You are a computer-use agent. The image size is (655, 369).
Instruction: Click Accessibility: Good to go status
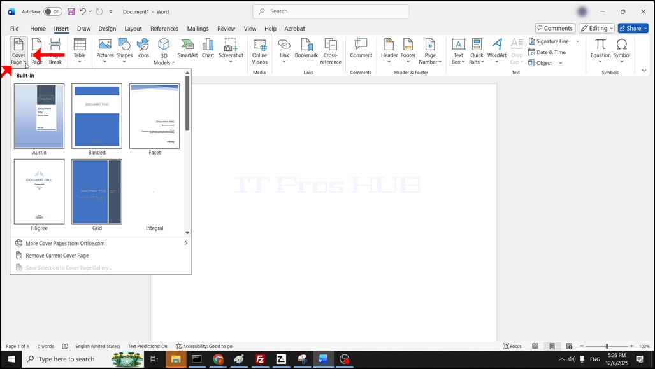(x=205, y=346)
